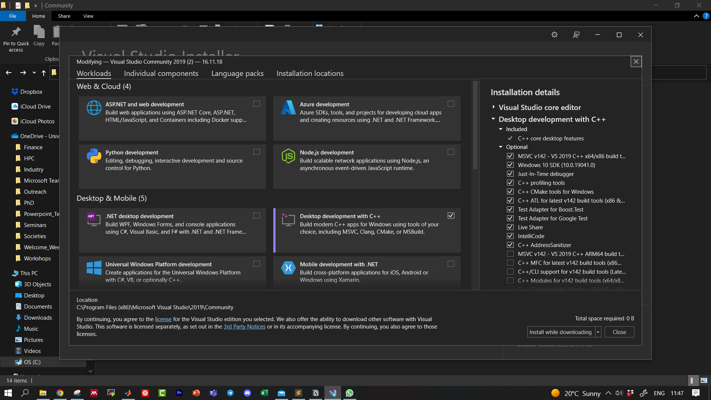The image size is (711, 400).
Task: Open the installer settings gear icon
Action: point(554,34)
